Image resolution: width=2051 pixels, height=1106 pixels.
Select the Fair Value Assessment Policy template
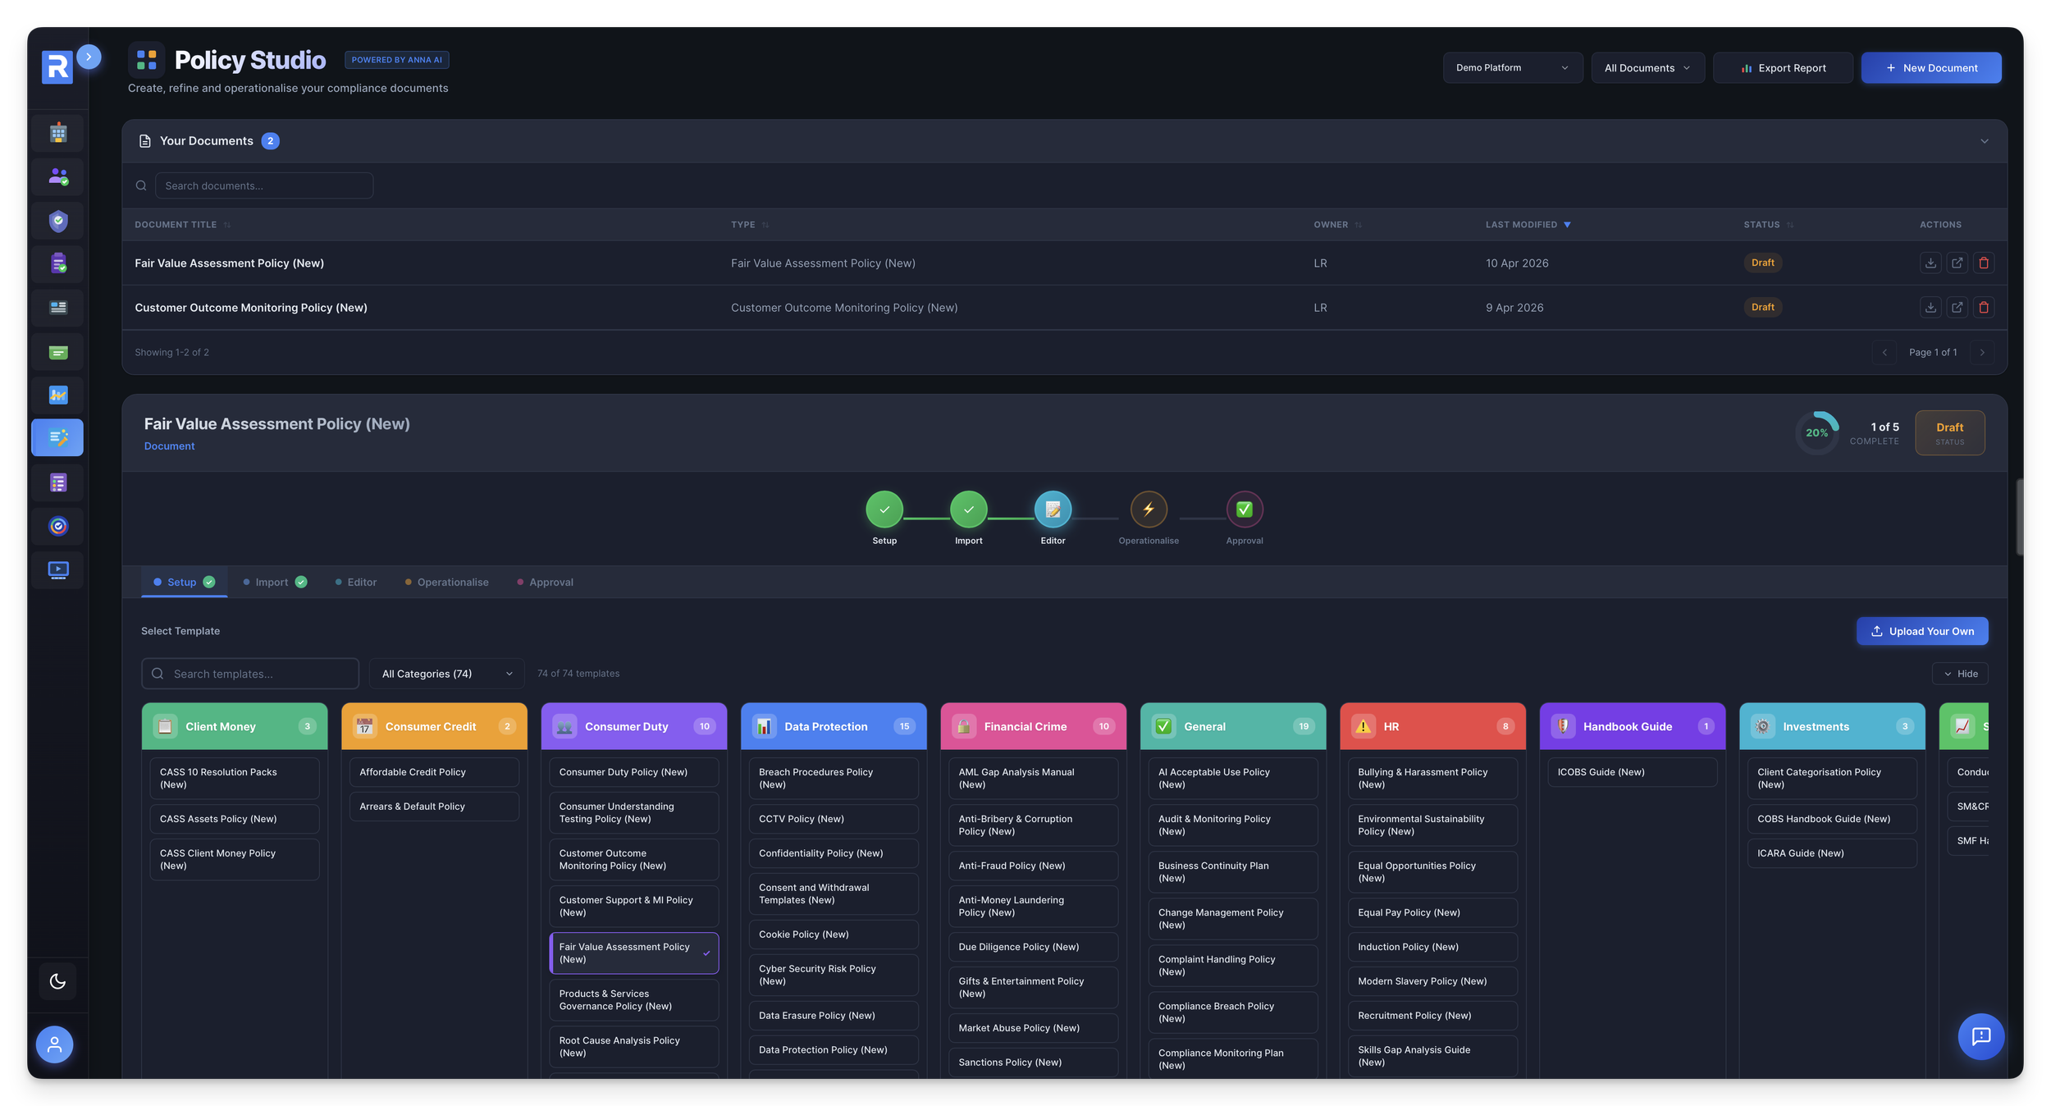(633, 953)
